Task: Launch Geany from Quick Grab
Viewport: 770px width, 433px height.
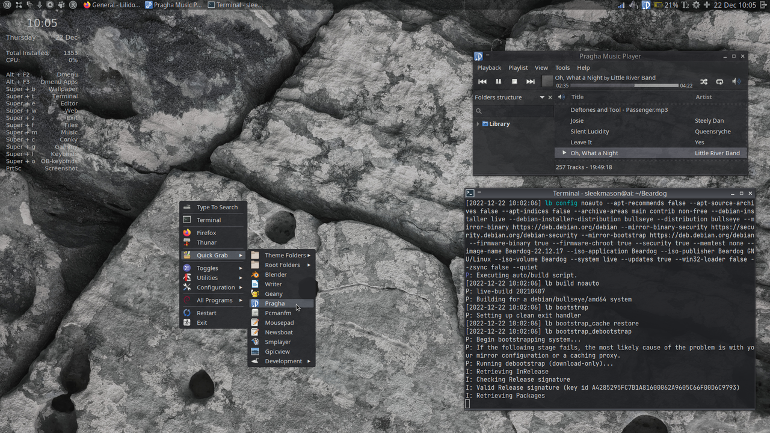Action: point(282,294)
